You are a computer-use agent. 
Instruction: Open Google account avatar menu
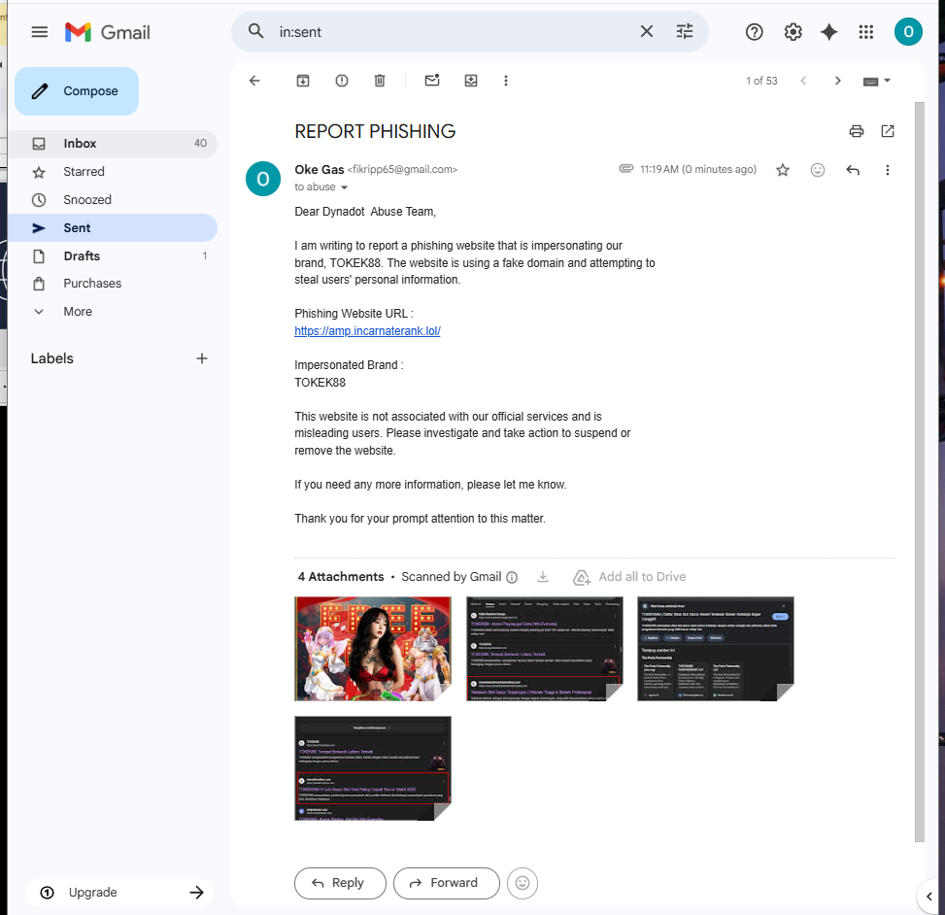pos(908,31)
